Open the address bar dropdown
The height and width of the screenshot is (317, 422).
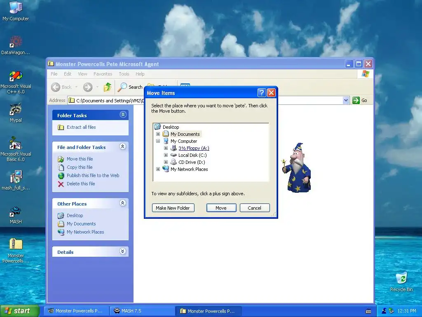[x=346, y=100]
